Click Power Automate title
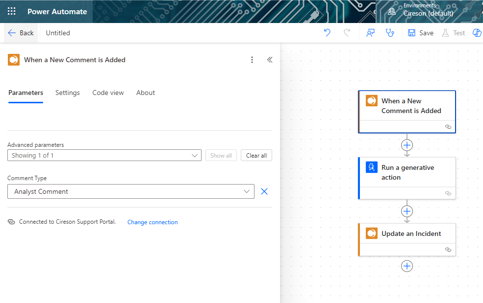483x303 pixels. 57,11
